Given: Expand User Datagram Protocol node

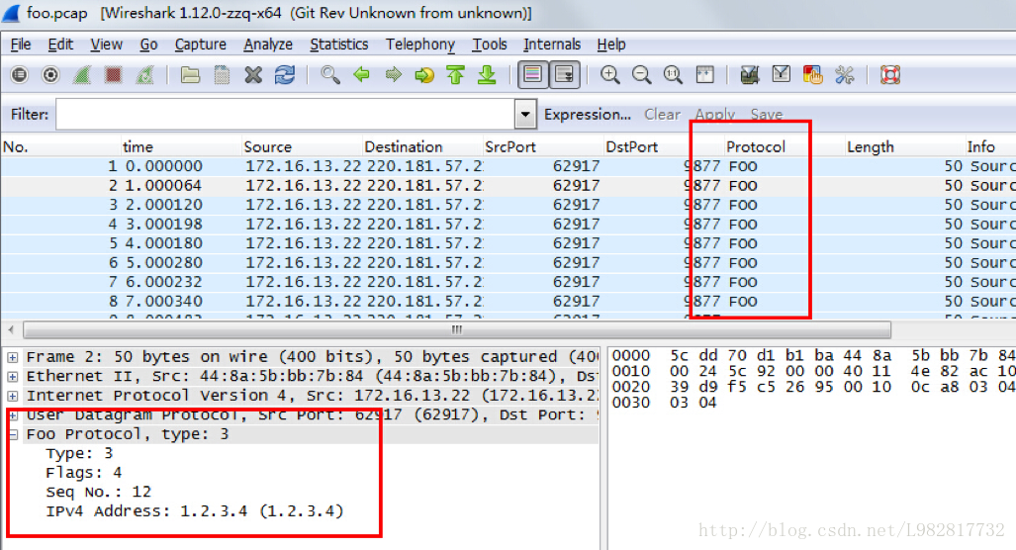Looking at the screenshot, I should 12,415.
